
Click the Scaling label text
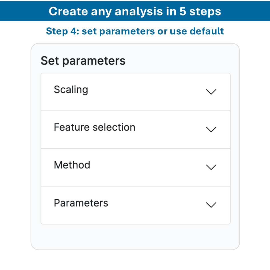coord(71,90)
